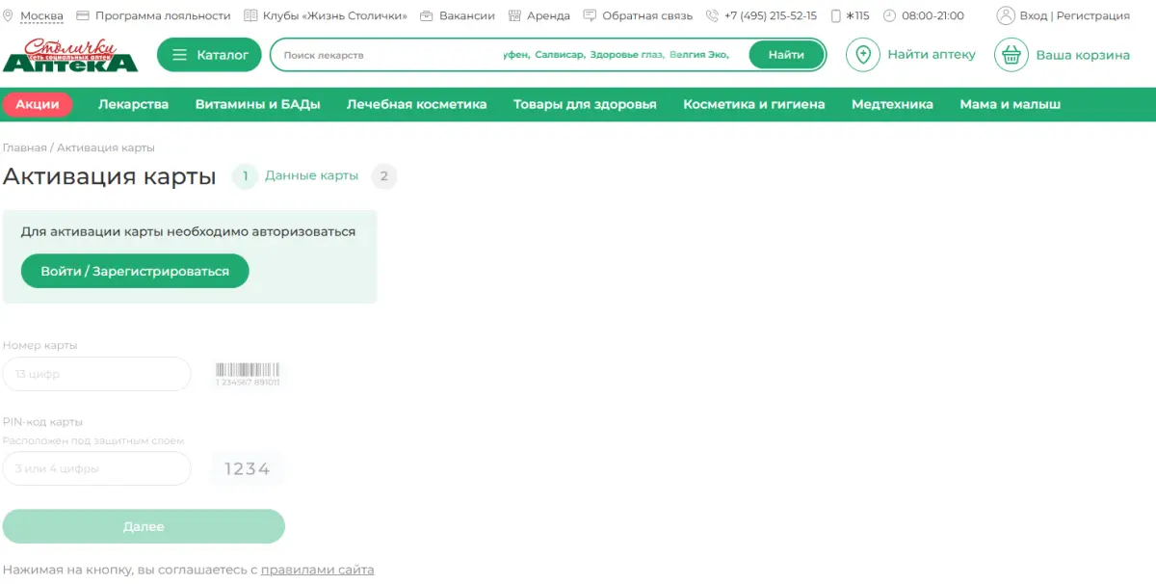Click the Войти / Зарегистрироваться button

point(135,271)
